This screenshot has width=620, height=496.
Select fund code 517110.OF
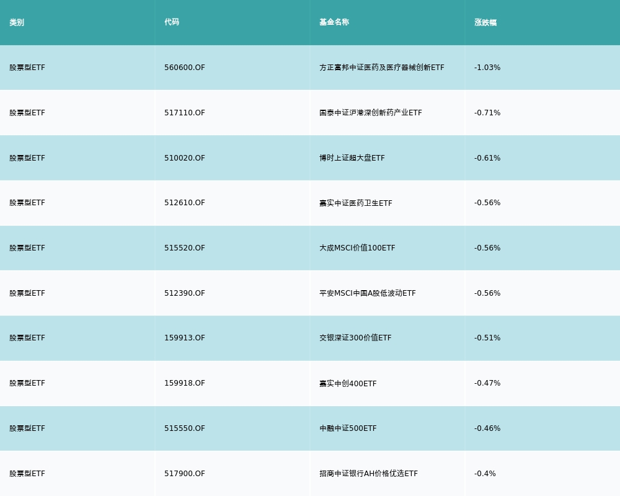click(x=185, y=113)
